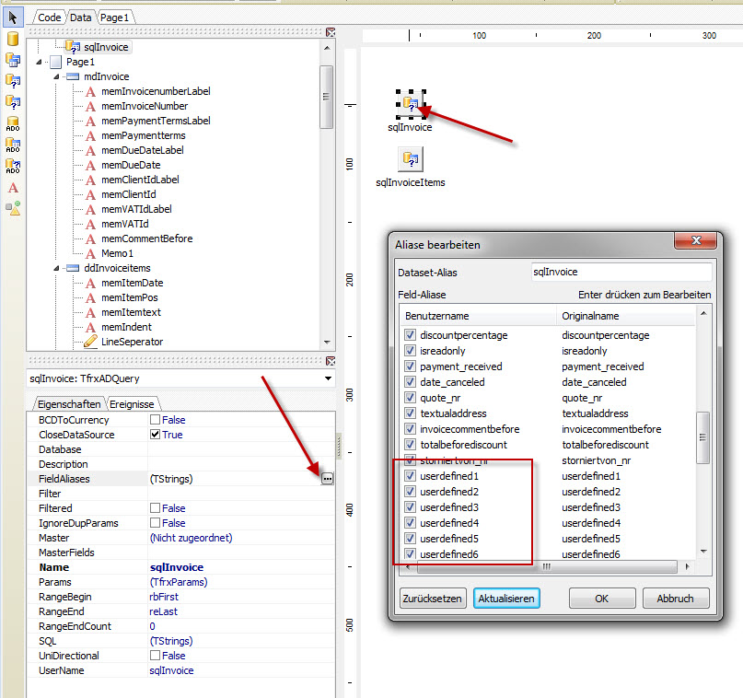The image size is (743, 698).
Task: Select the red A text object tool
Action: pos(13,187)
